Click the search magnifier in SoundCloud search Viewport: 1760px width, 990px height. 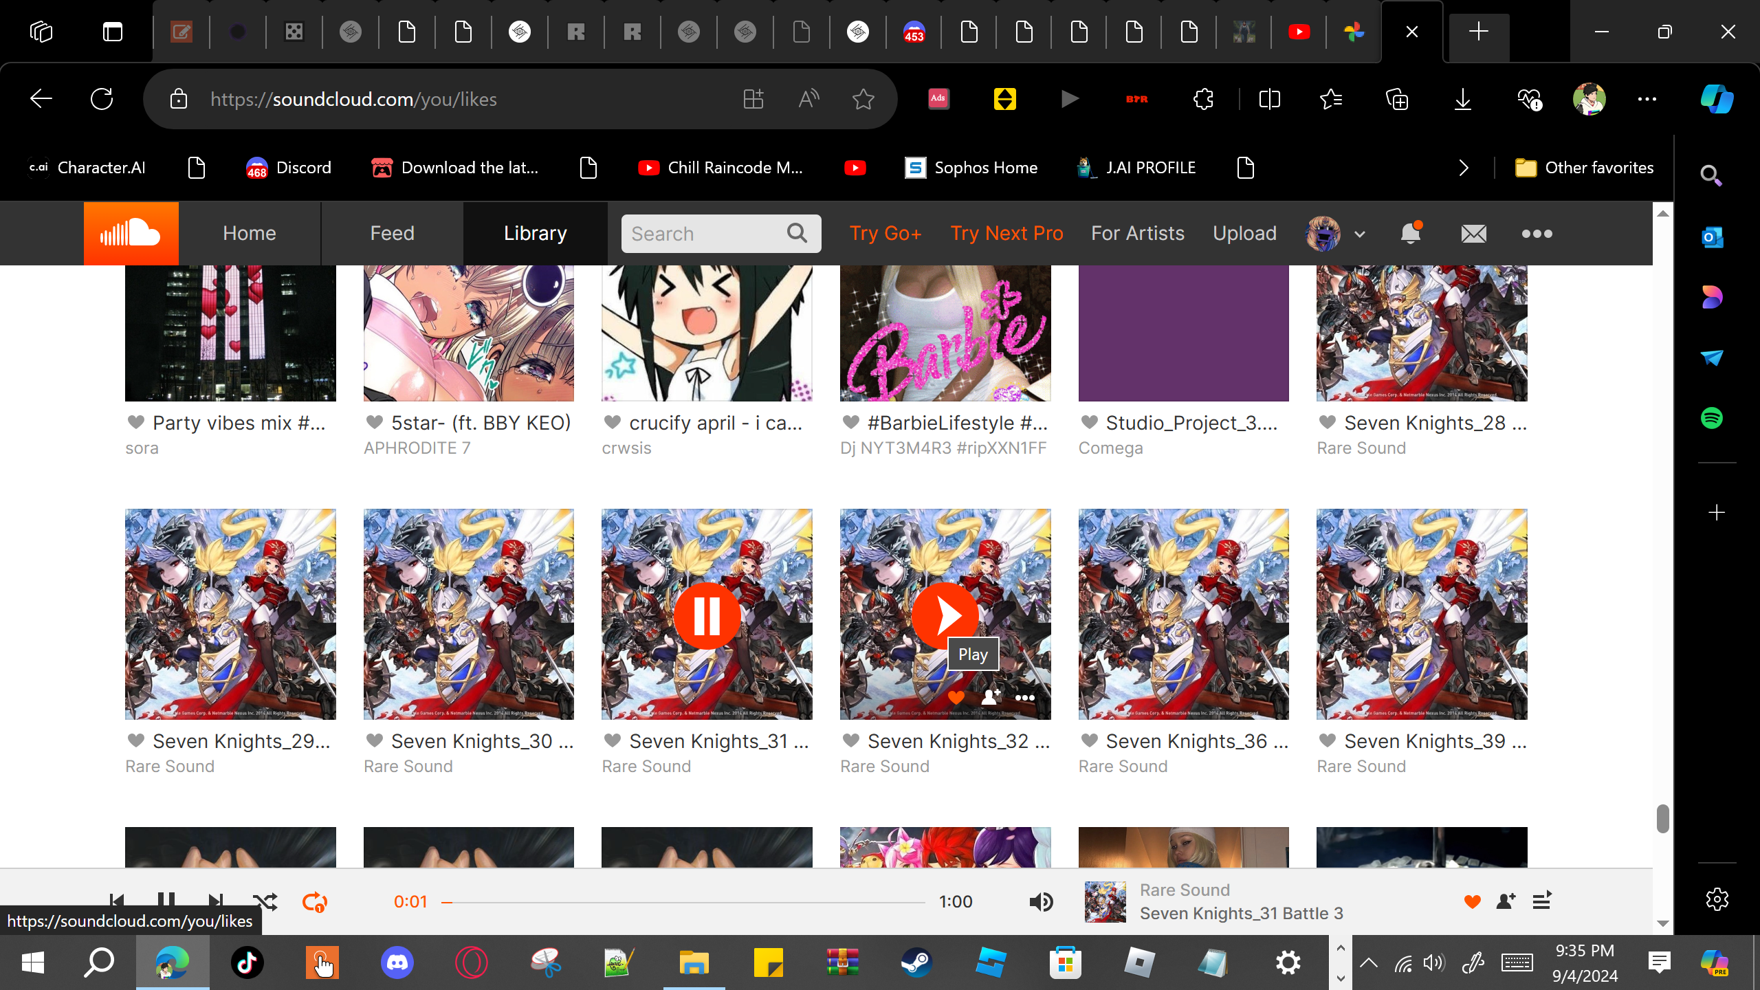797,234
